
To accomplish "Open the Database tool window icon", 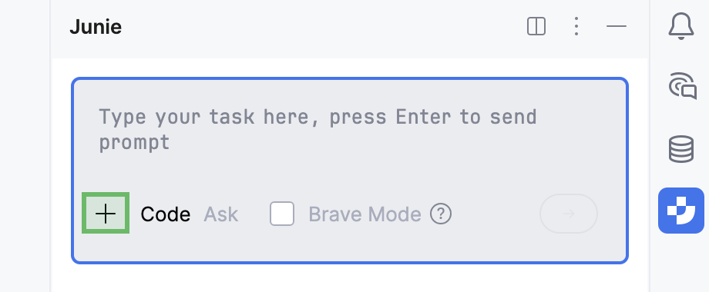I will point(681,149).
